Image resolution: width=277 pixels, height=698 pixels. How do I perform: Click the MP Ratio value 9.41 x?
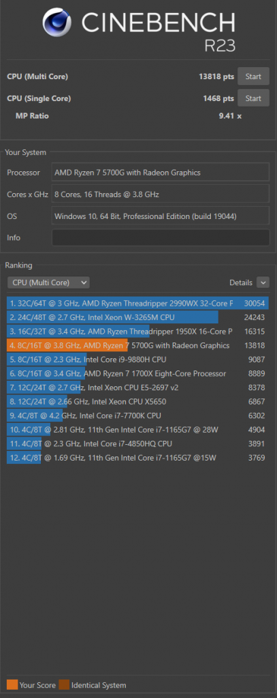[230, 116]
